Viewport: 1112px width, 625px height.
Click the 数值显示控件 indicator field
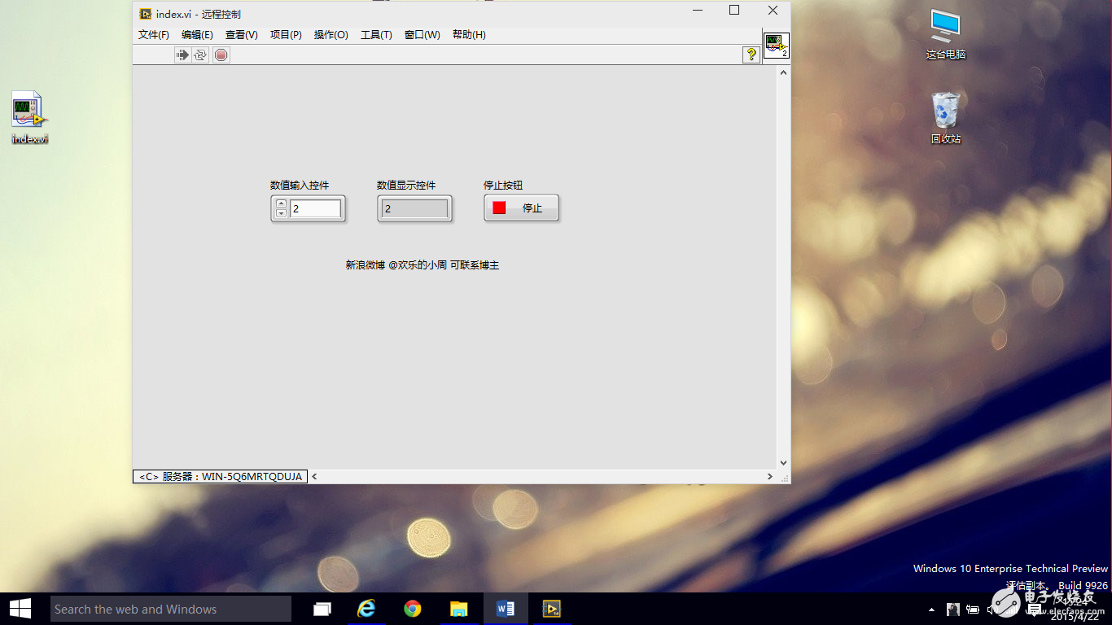(414, 208)
